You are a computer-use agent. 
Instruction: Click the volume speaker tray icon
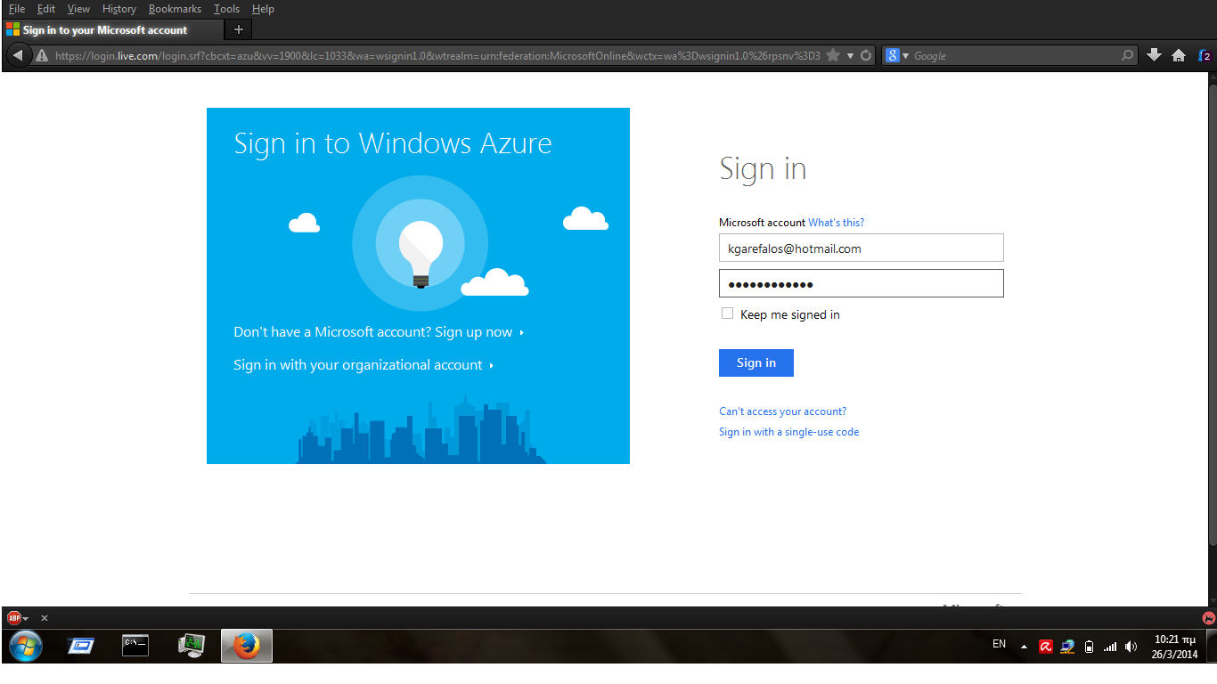[x=1131, y=647]
